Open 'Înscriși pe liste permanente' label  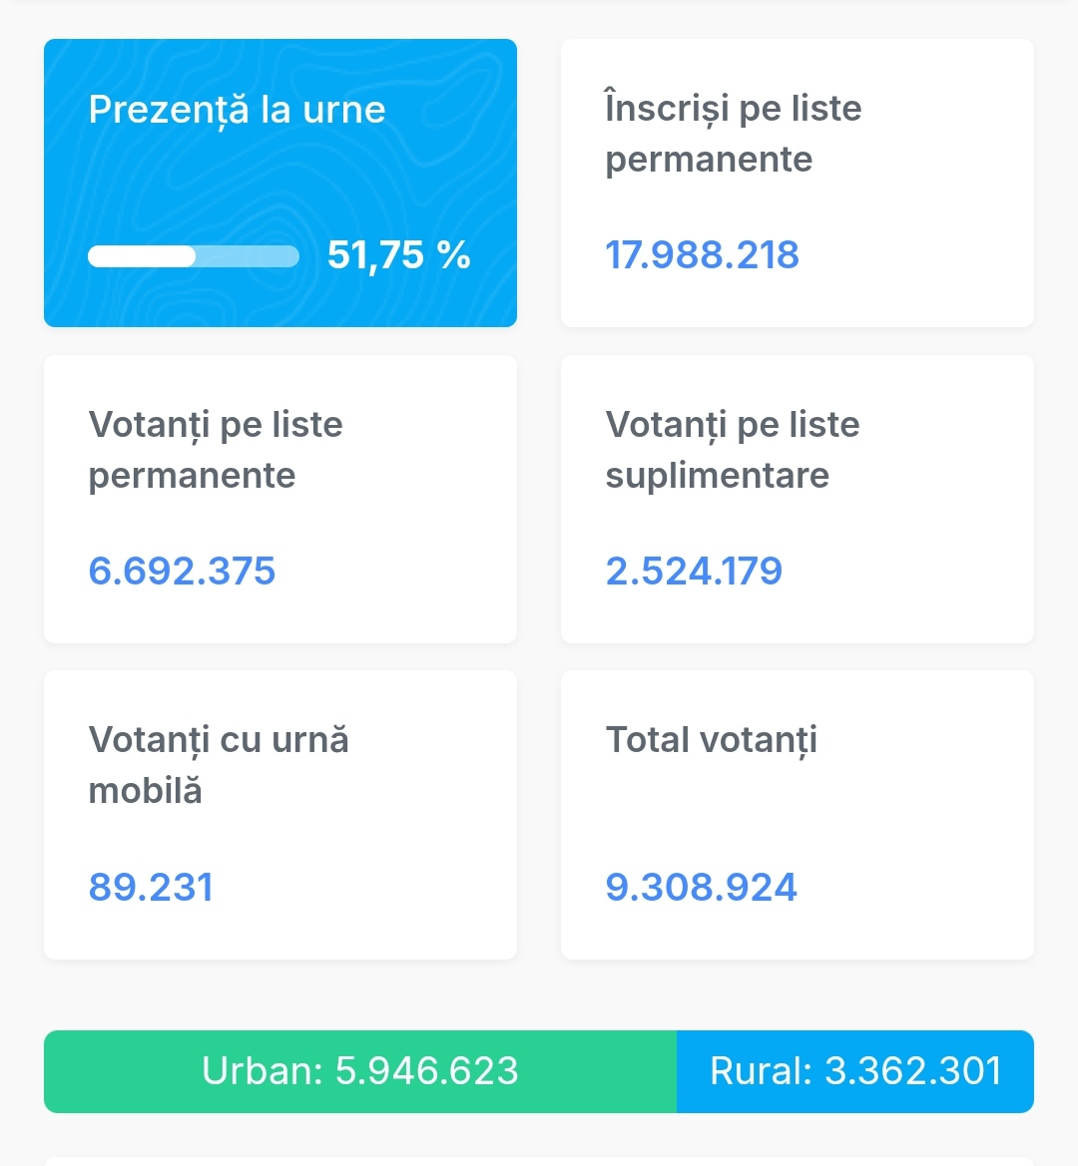[x=733, y=134]
